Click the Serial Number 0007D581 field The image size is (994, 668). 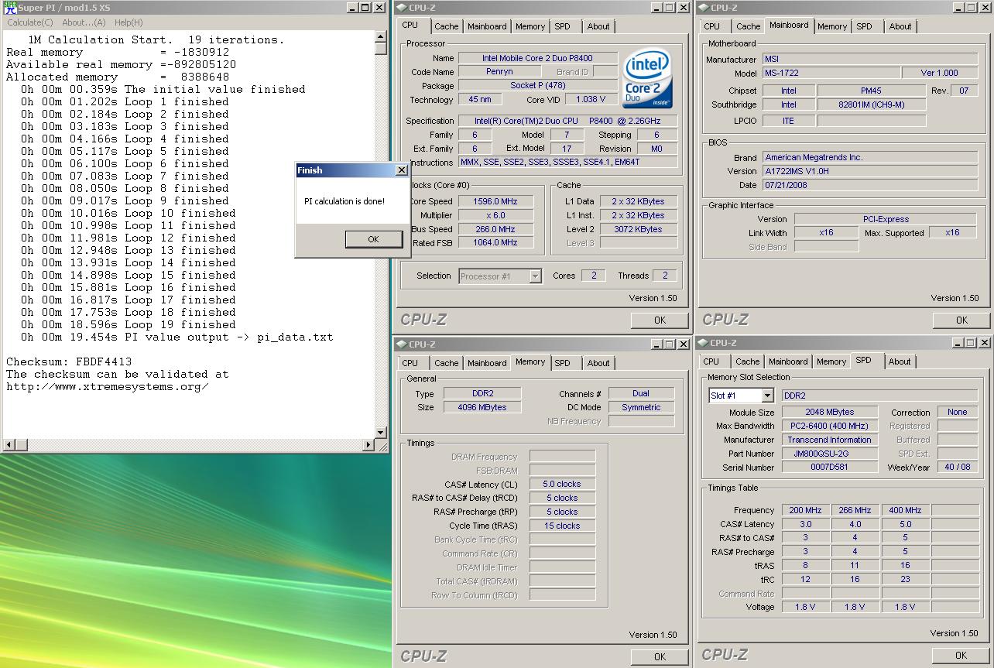pyautogui.click(x=829, y=468)
